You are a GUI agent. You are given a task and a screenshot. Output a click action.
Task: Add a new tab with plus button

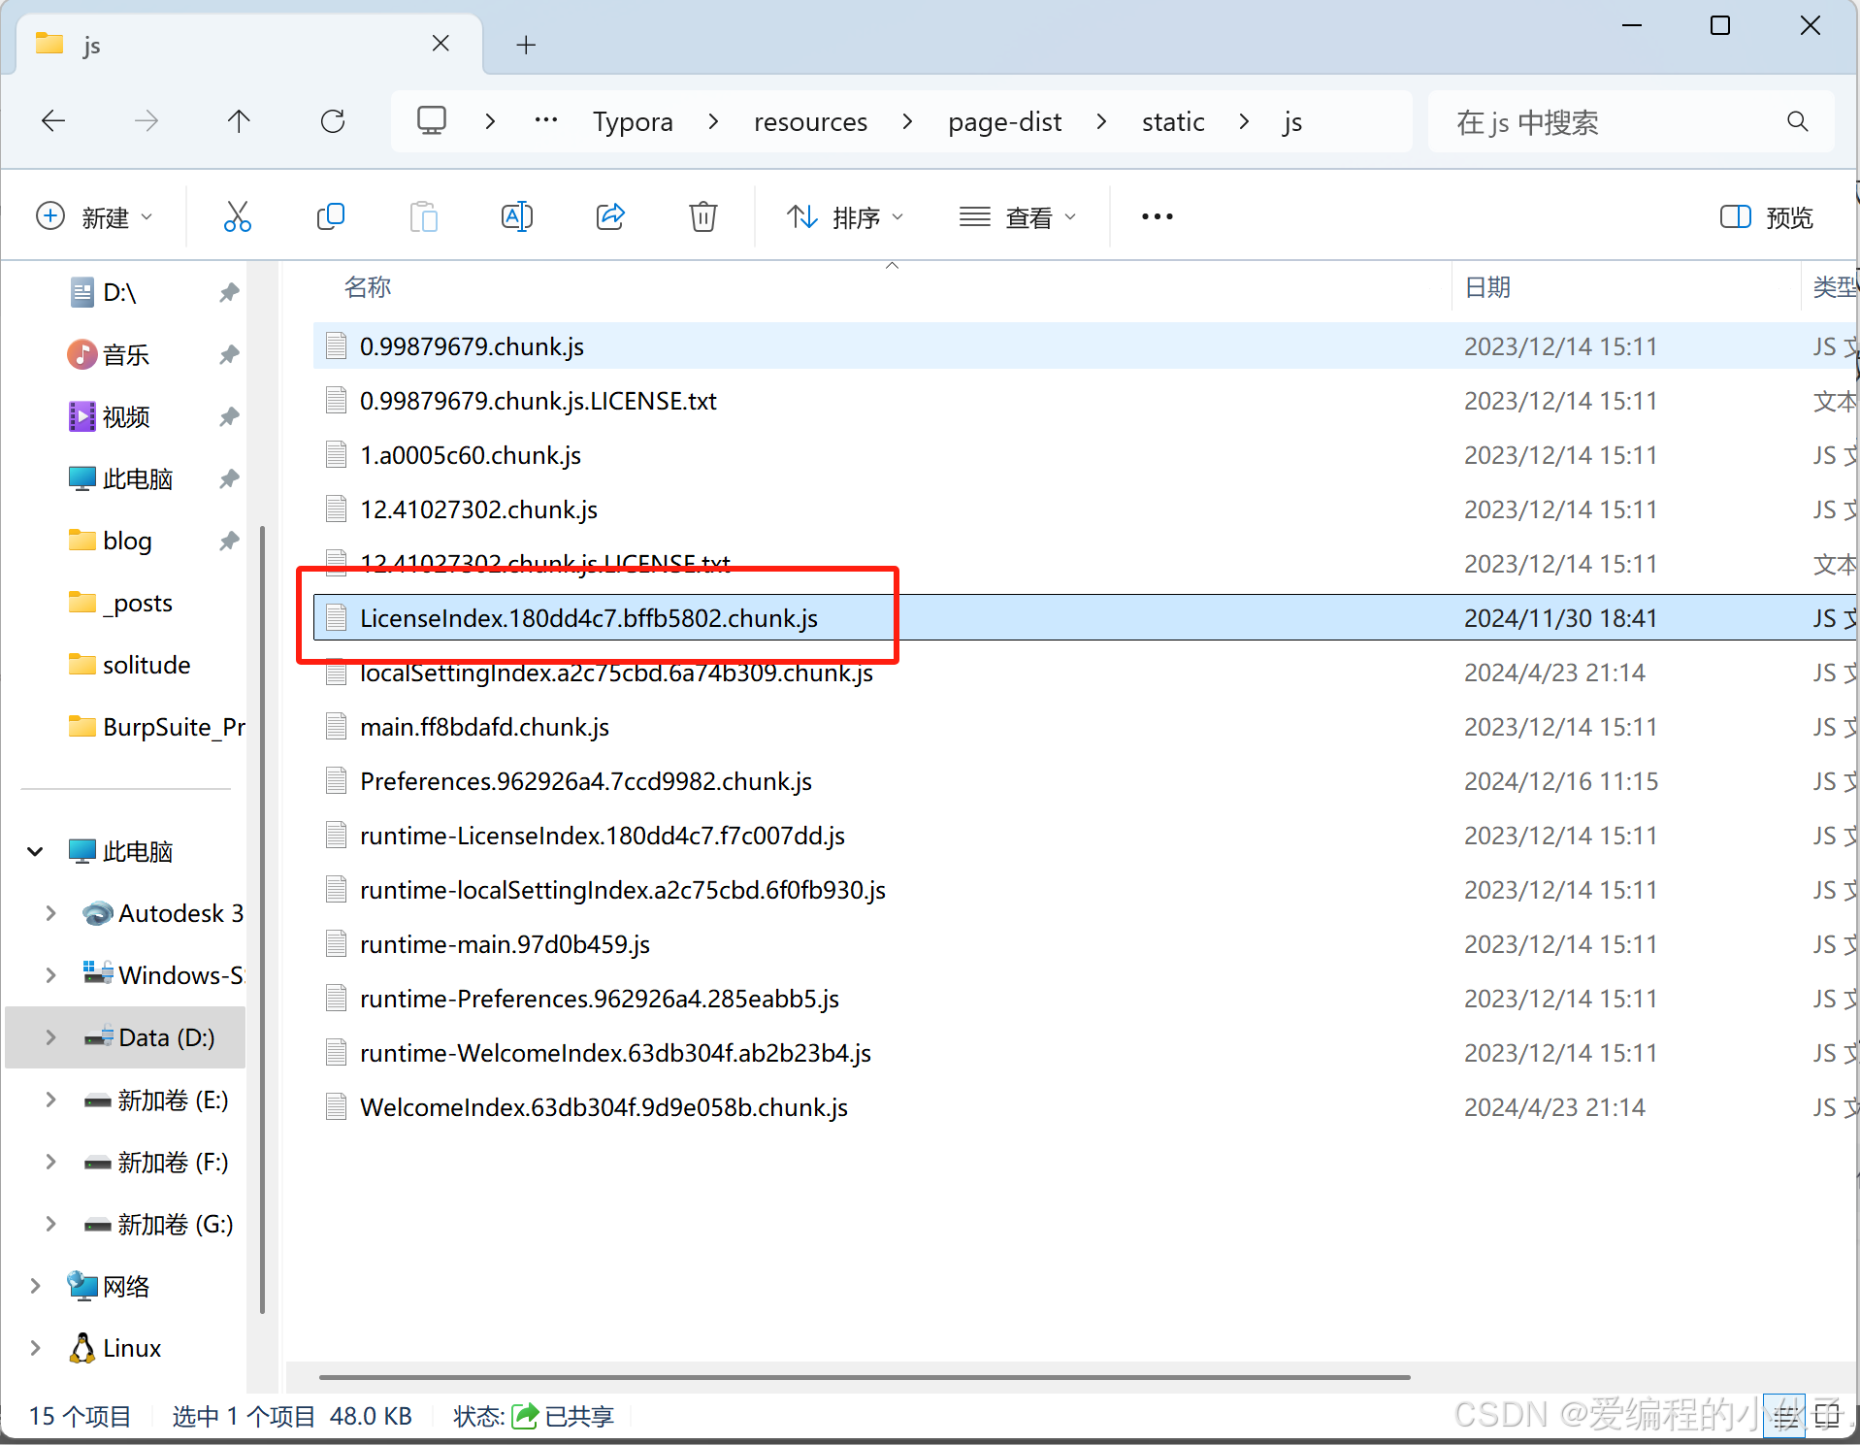click(x=526, y=45)
